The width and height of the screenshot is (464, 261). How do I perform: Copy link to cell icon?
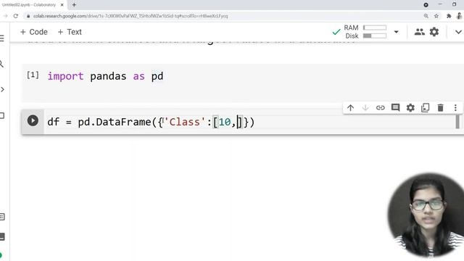point(380,108)
